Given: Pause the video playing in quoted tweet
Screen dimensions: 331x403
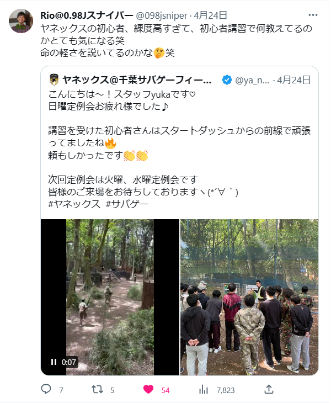Looking at the screenshot, I should [x=54, y=362].
